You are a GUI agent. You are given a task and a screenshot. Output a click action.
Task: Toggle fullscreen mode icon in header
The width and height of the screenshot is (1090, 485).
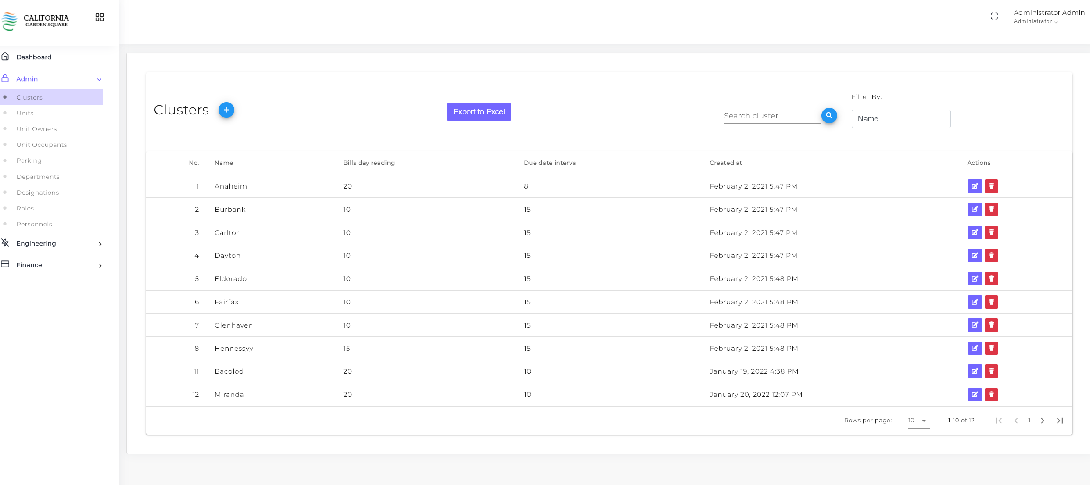pyautogui.click(x=994, y=16)
